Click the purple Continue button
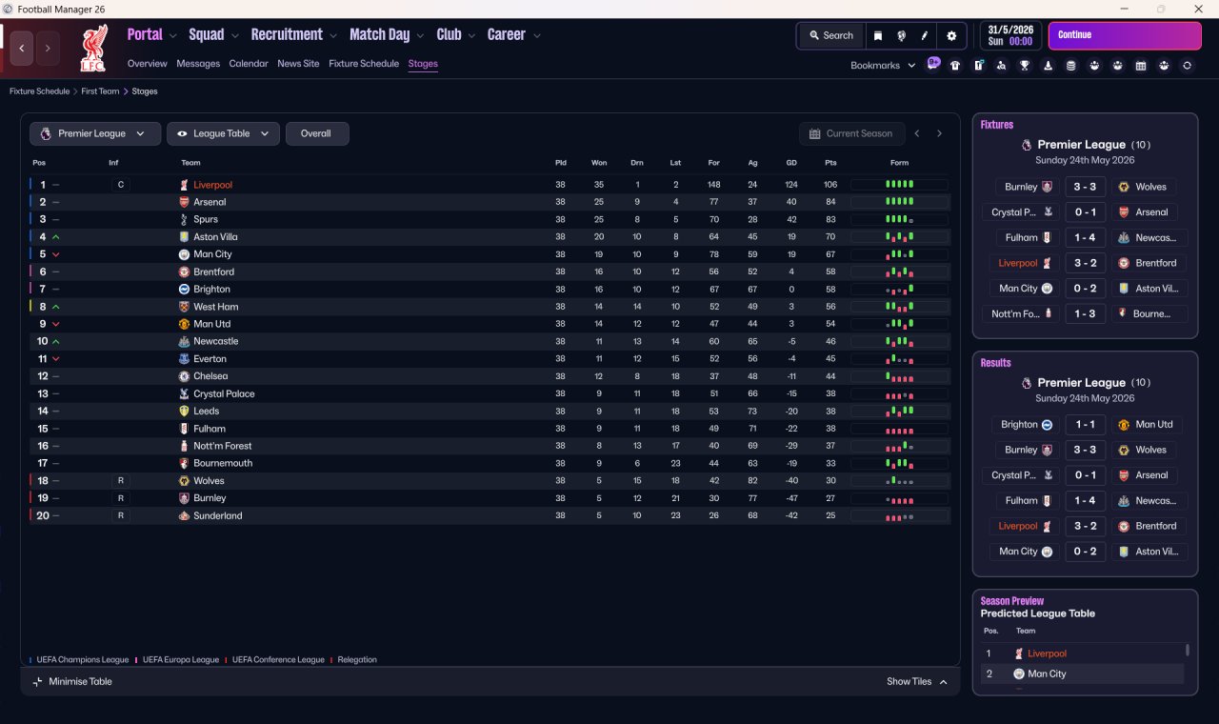The height and width of the screenshot is (724, 1219). (1125, 36)
